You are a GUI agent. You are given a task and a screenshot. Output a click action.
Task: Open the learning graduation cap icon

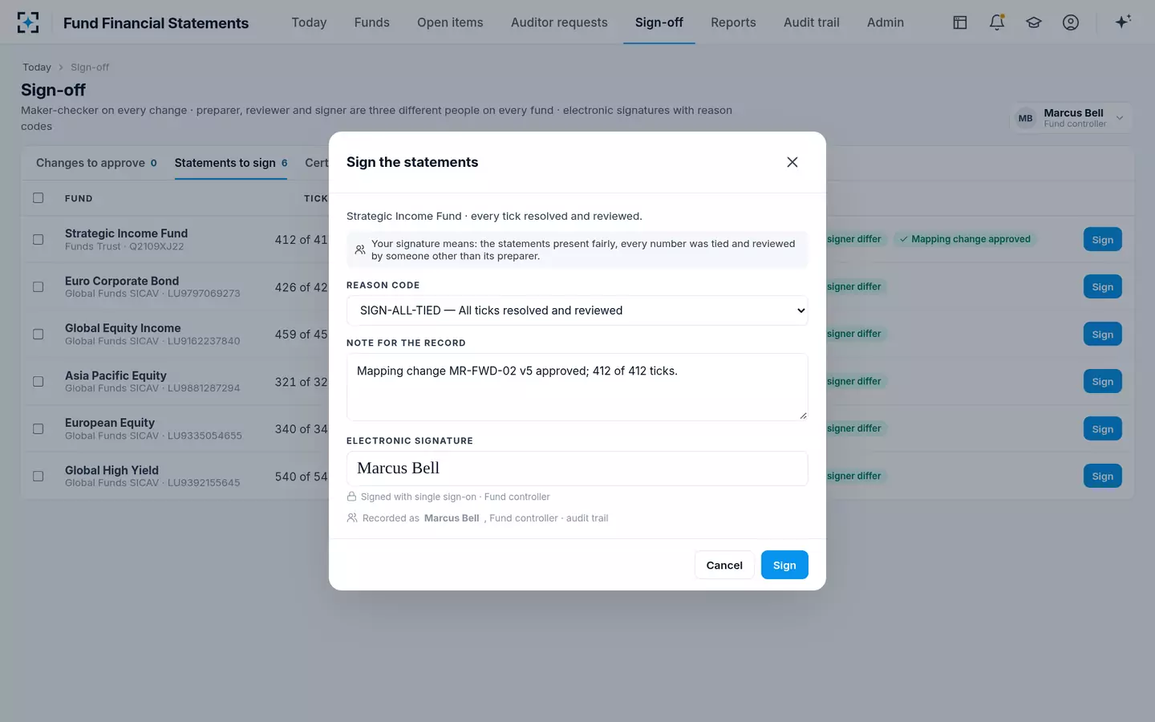[1034, 22]
